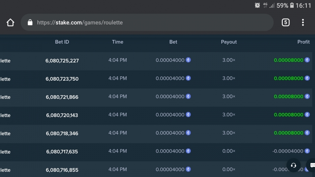Viewport: 315px width, 177px height.
Task: Open bet ID 6,080,716,855
Action: click(62, 170)
